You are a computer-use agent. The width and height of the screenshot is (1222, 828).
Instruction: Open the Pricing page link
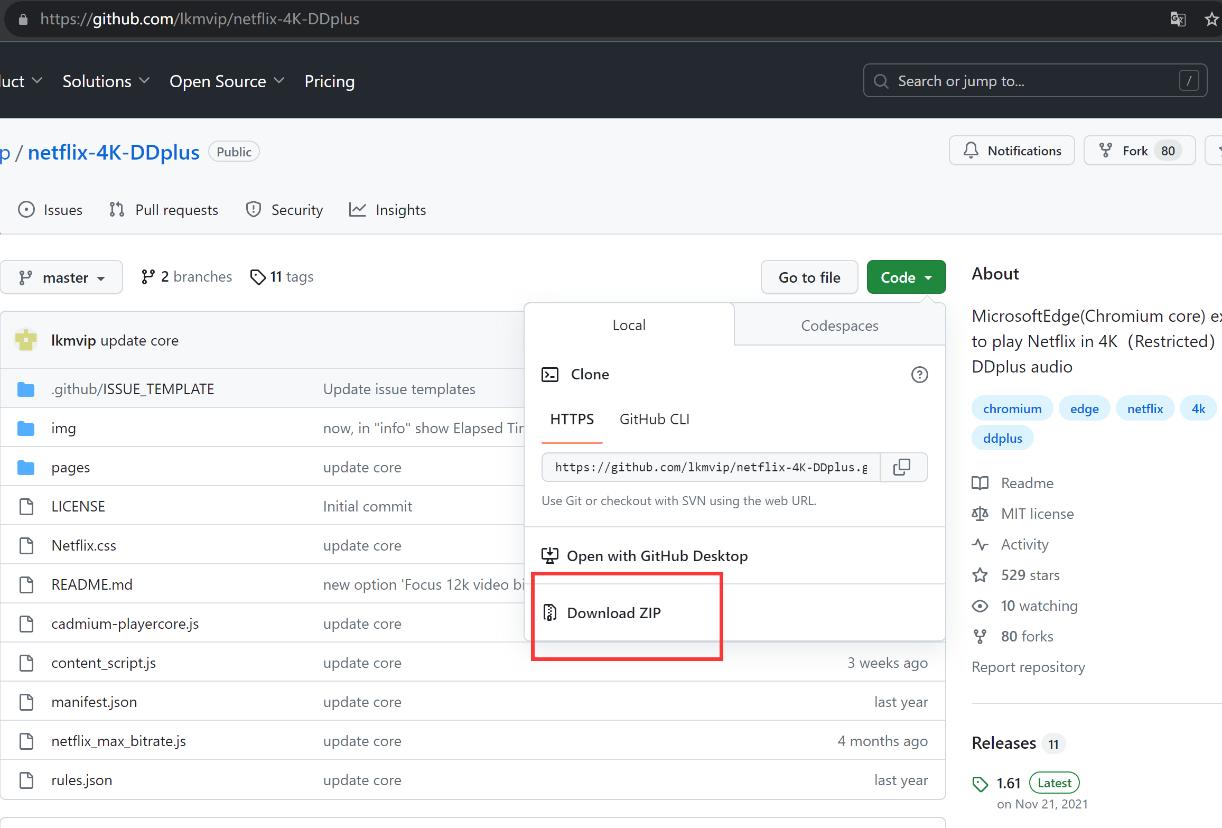pyautogui.click(x=330, y=81)
